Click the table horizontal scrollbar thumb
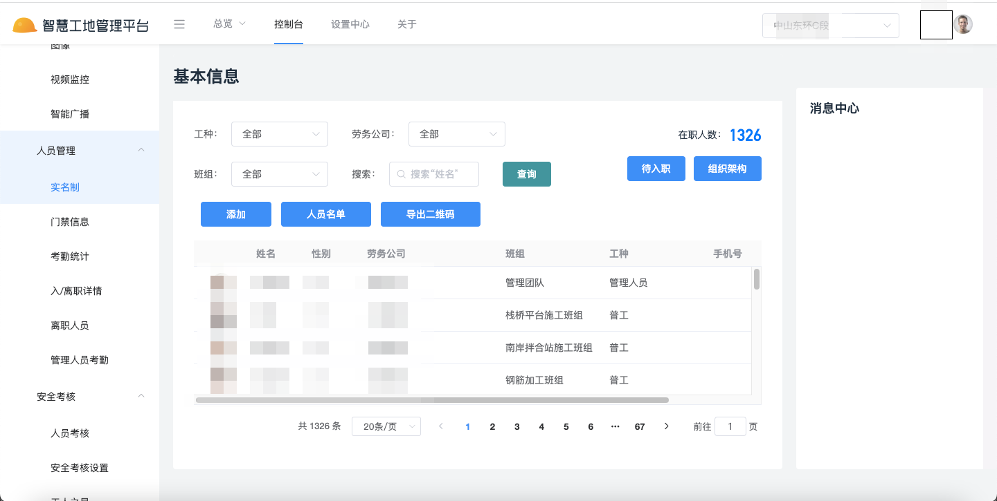Screen dimensions: 997x501 [432, 399]
